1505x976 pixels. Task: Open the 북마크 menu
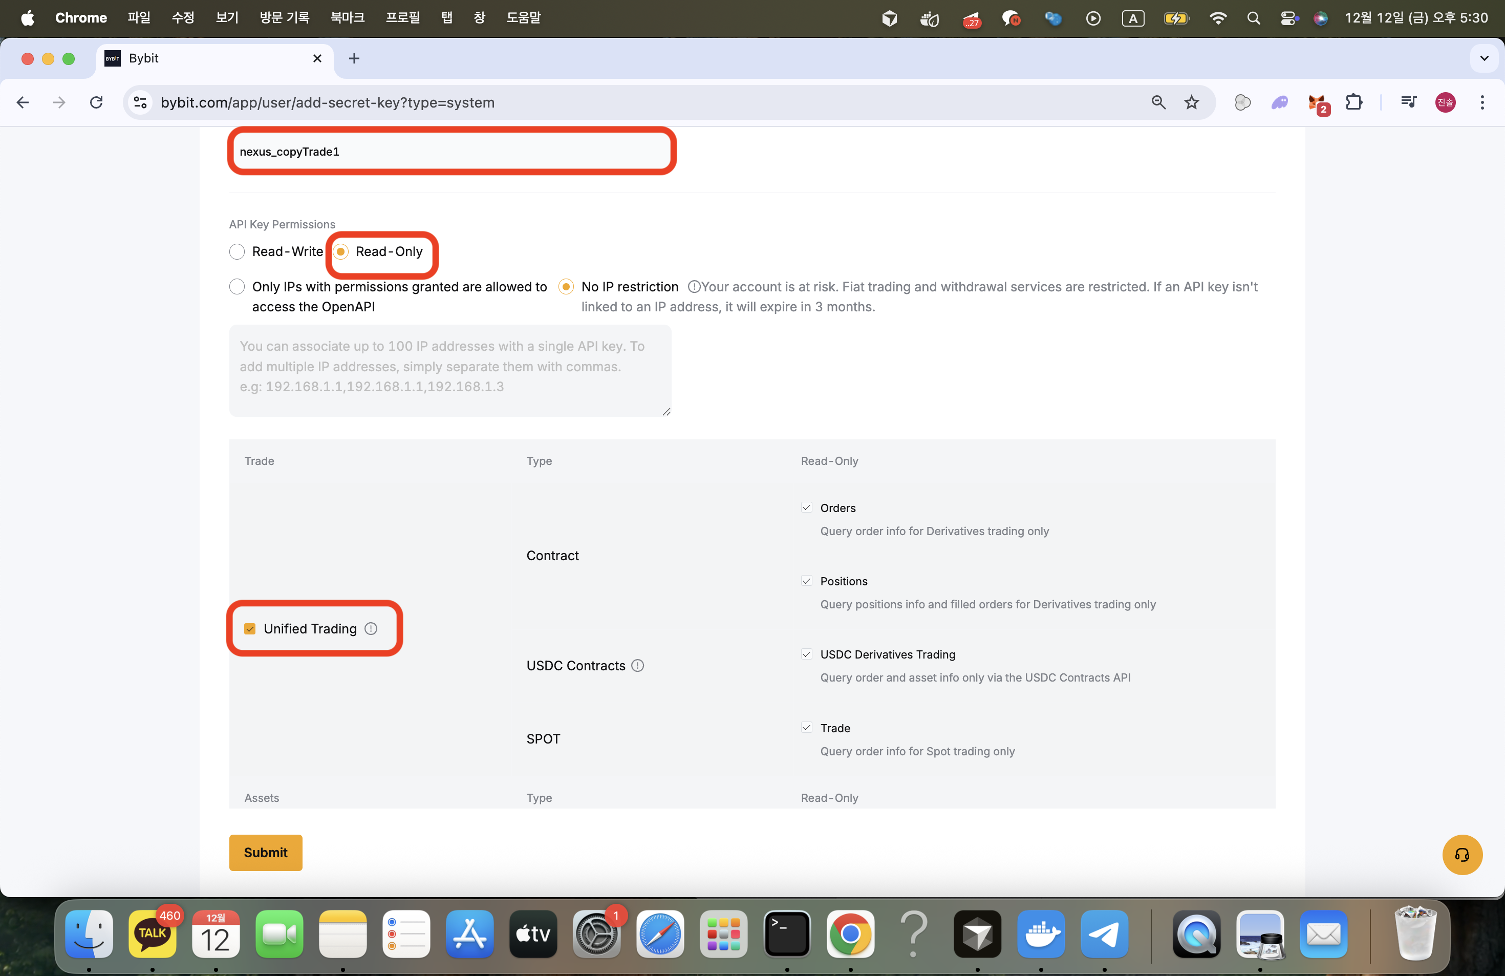[347, 18]
